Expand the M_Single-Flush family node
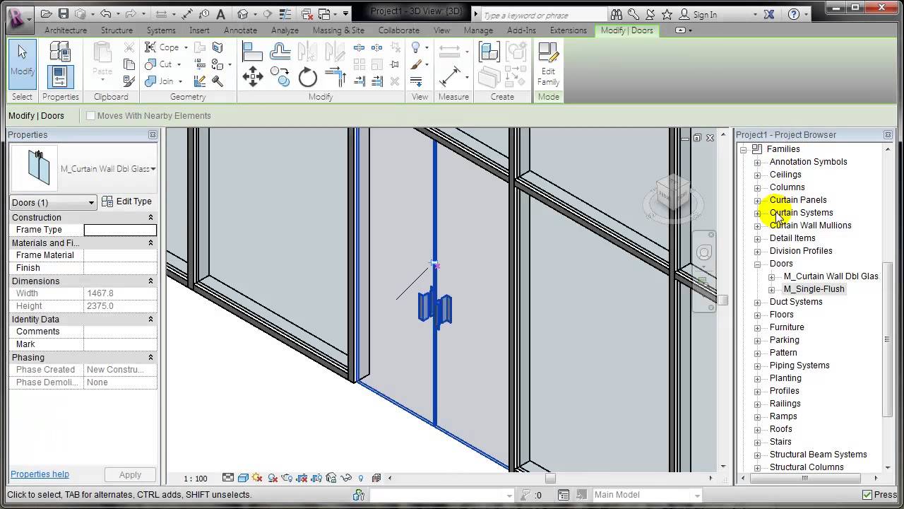The image size is (904, 509). click(x=771, y=289)
